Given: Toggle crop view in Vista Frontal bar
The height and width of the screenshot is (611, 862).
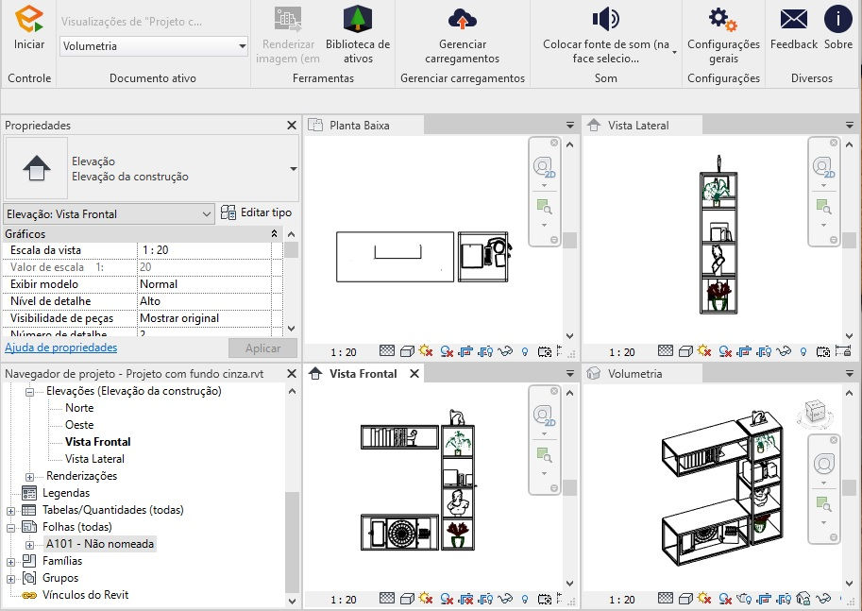Looking at the screenshot, I should pos(465,599).
